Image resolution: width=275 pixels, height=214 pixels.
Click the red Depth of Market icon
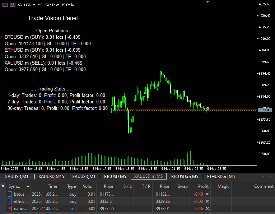5,5
